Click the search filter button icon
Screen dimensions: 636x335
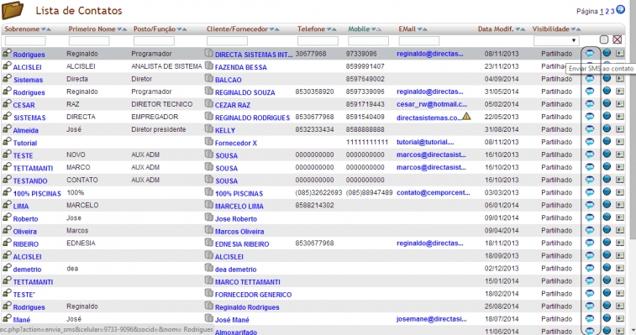[x=604, y=39]
